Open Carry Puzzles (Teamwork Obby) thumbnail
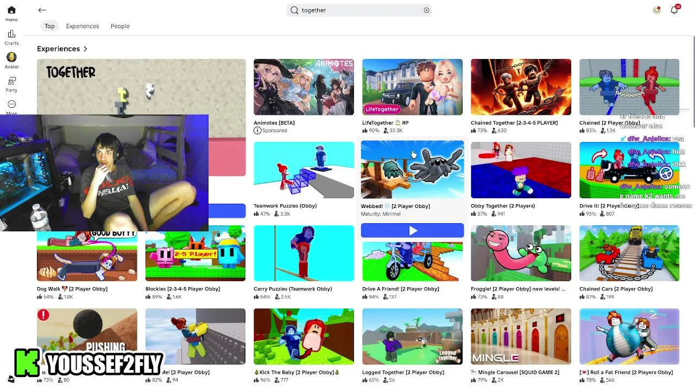Screen dimensions: 695x390 (x=304, y=253)
